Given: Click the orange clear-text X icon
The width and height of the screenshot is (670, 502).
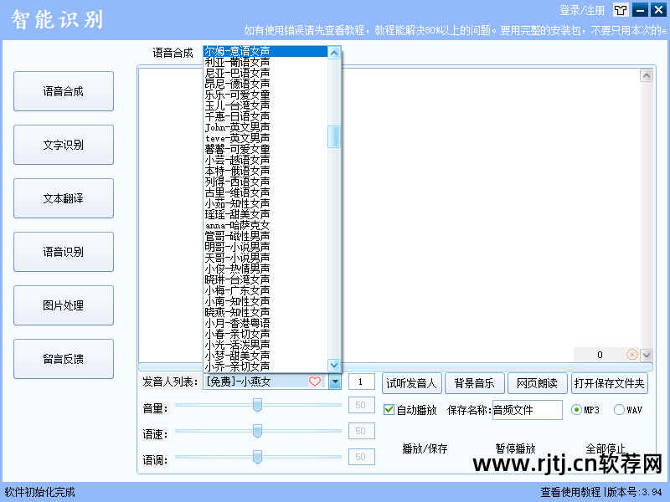Looking at the screenshot, I should [632, 354].
